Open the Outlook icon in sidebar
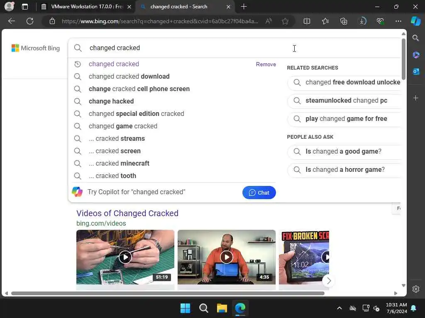 [416, 71]
